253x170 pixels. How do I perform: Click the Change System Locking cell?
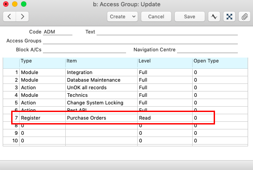(x=101, y=103)
